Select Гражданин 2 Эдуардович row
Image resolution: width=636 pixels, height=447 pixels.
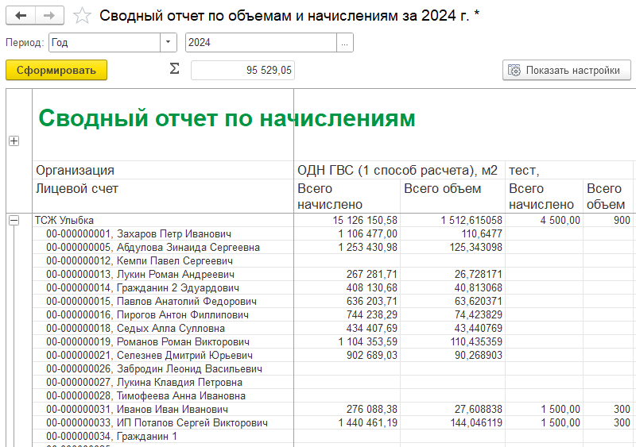(163, 287)
